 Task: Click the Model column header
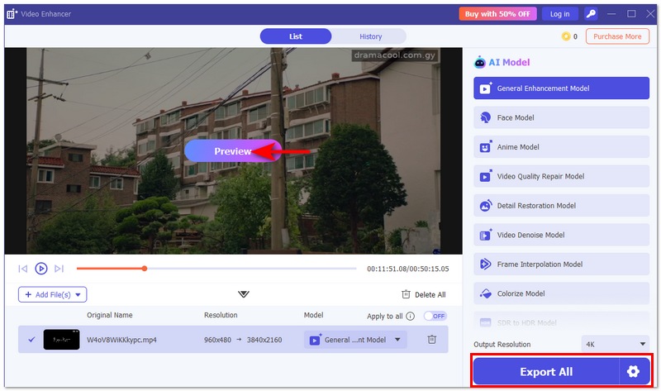[x=313, y=315]
